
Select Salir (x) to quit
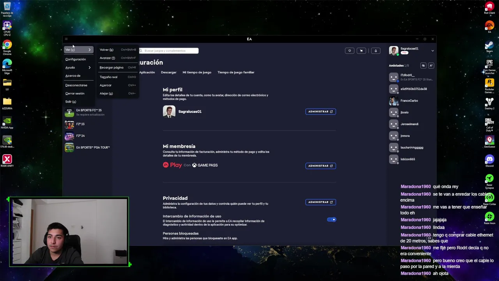tap(71, 101)
